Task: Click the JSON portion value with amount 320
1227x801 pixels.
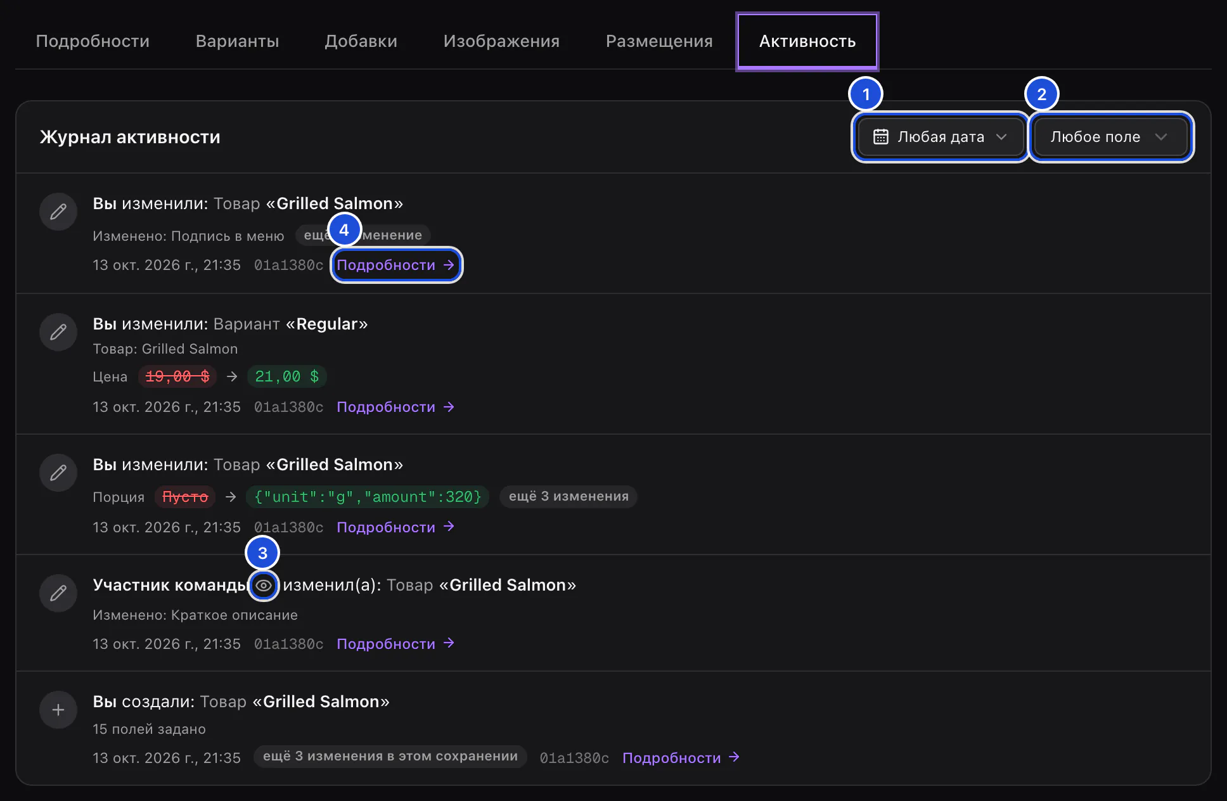Action: (x=368, y=497)
